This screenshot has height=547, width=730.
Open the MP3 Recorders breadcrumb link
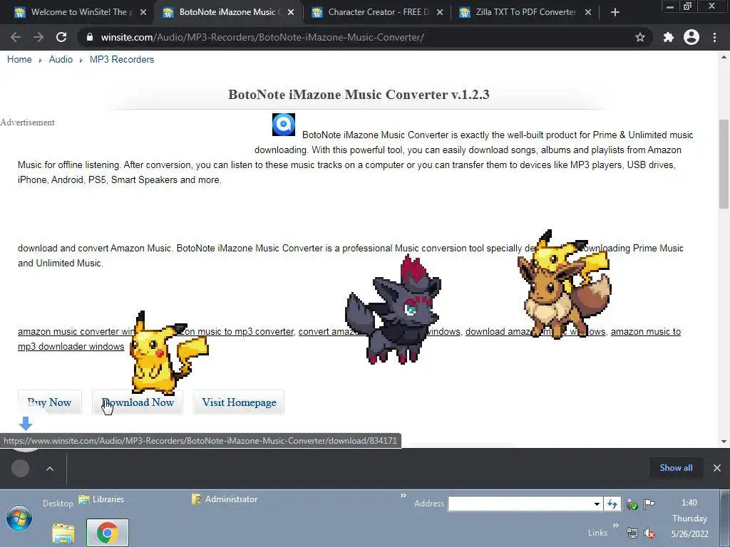coord(121,60)
